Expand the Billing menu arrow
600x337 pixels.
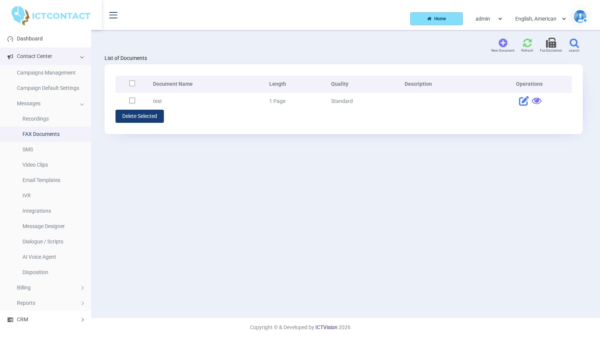coord(82,288)
